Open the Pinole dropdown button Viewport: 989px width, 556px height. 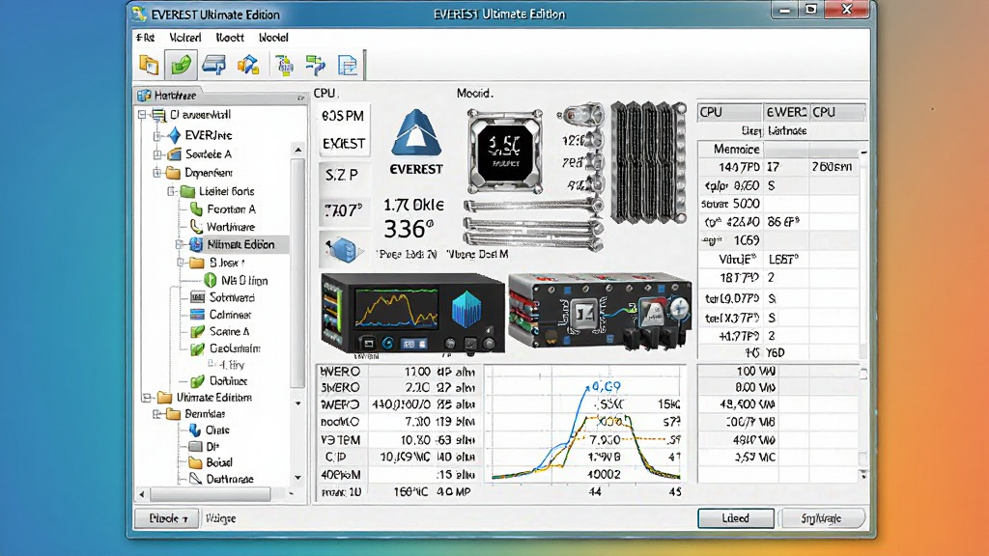(x=167, y=518)
